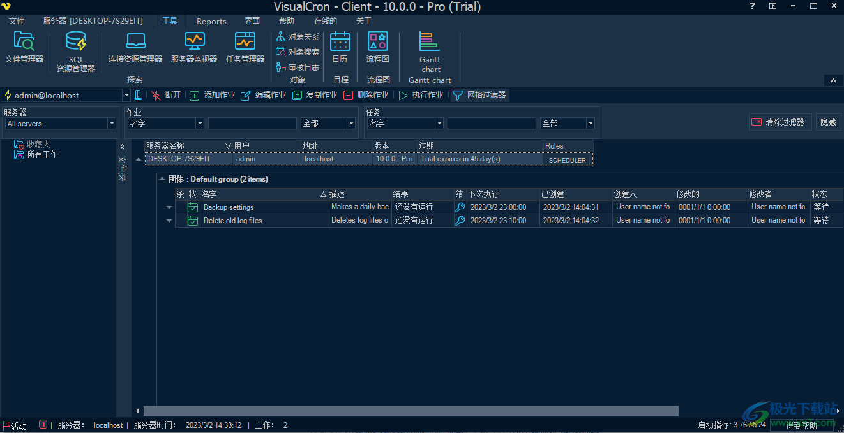844x433 pixels.
Task: Click the notification icon in the status bar
Action: coord(43,424)
